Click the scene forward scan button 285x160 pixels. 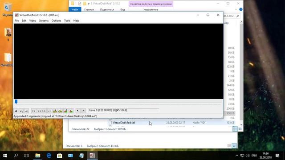[x=71, y=111]
